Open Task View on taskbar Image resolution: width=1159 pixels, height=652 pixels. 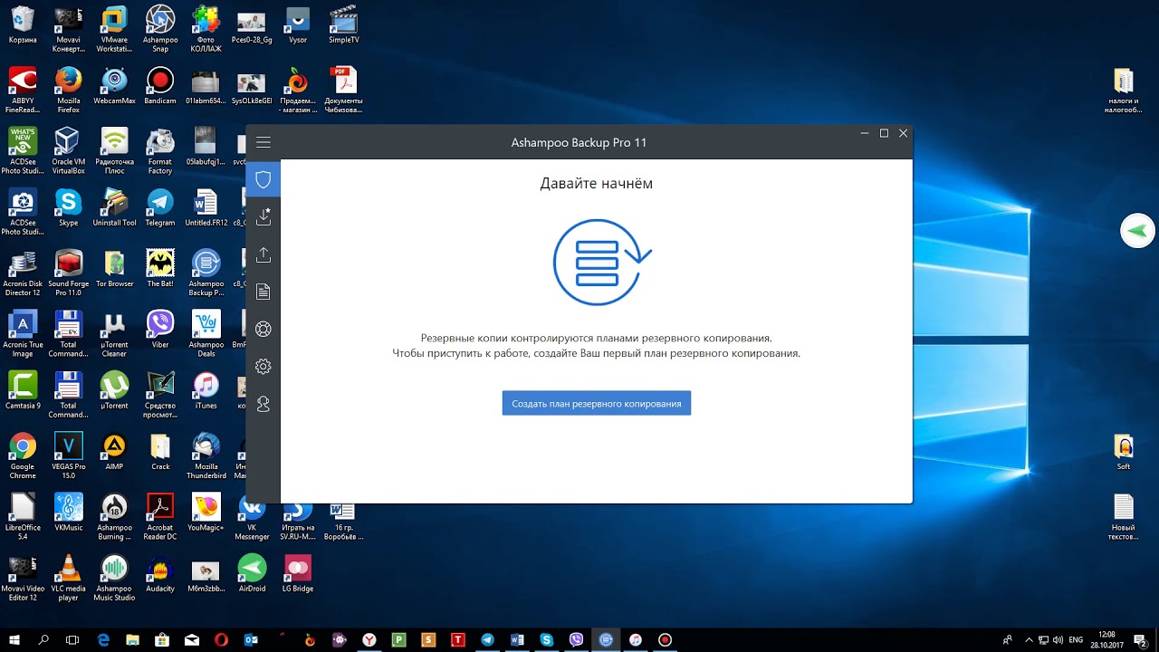tap(72, 639)
